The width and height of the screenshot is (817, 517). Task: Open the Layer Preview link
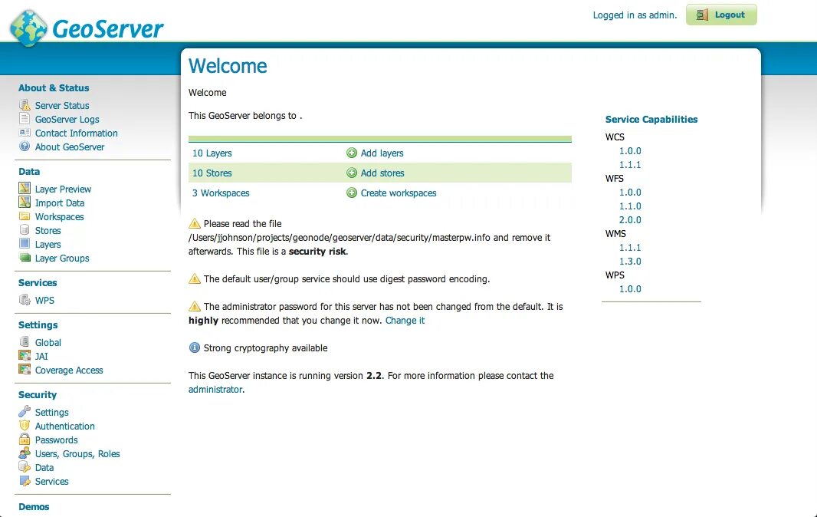click(63, 189)
